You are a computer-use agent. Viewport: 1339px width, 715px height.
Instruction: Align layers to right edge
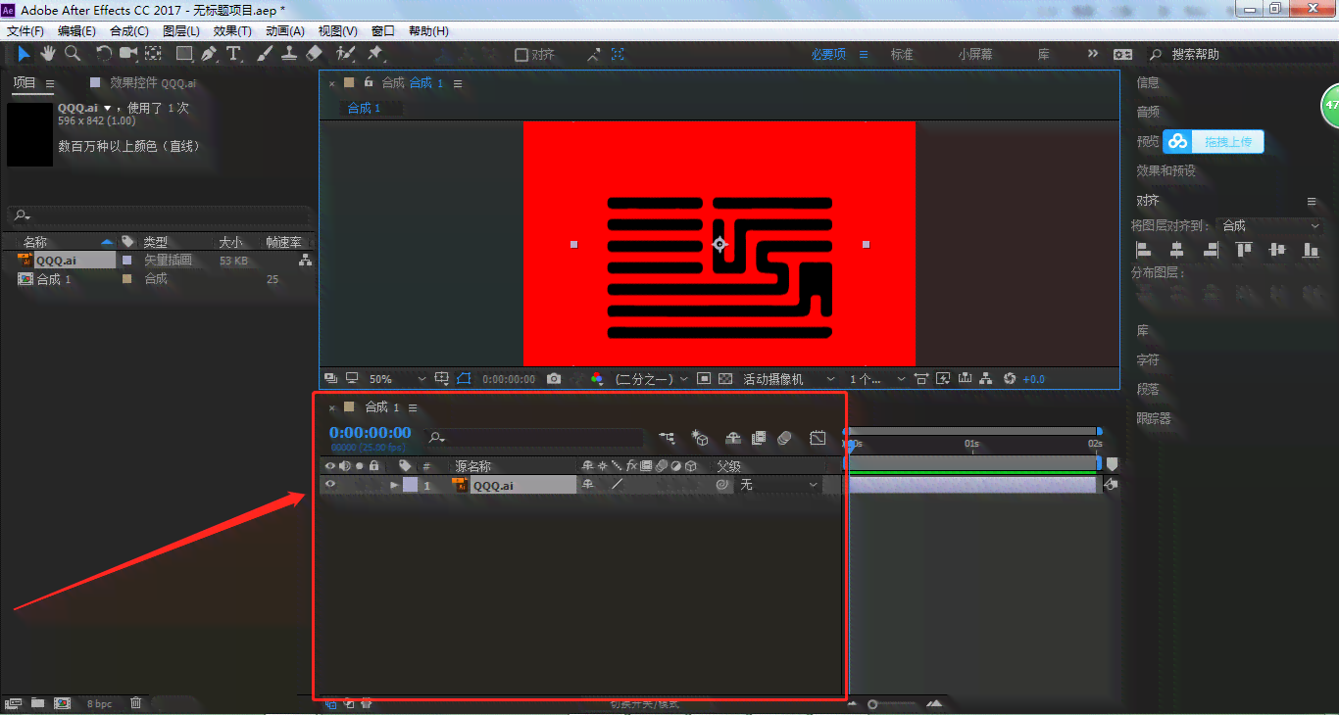[x=1212, y=250]
